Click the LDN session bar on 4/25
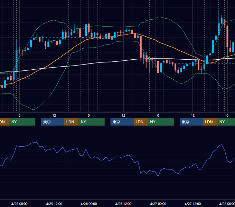 (x=71, y=122)
